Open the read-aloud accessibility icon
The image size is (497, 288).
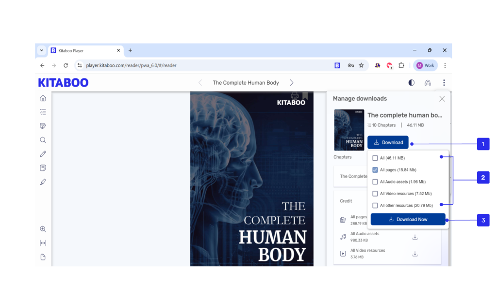[428, 83]
